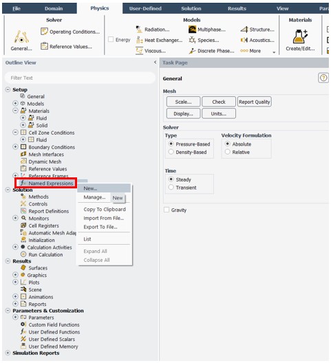Click the Report Quality button
This screenshot has height=363, width=333.
[254, 102]
